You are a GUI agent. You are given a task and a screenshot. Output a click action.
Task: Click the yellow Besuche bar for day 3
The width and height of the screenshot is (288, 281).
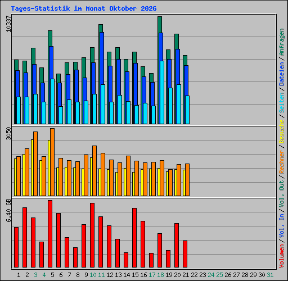pos(32,167)
